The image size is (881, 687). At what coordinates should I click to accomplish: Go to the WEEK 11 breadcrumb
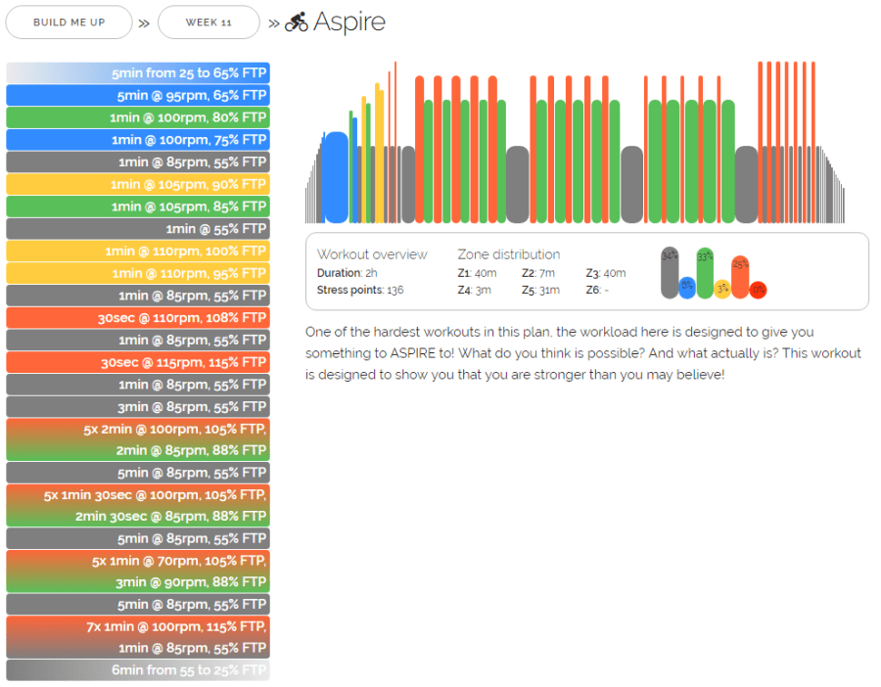(209, 23)
